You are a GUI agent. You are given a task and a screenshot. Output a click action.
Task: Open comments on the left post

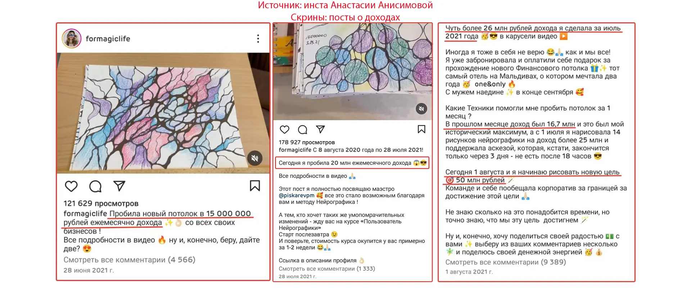coord(95,186)
